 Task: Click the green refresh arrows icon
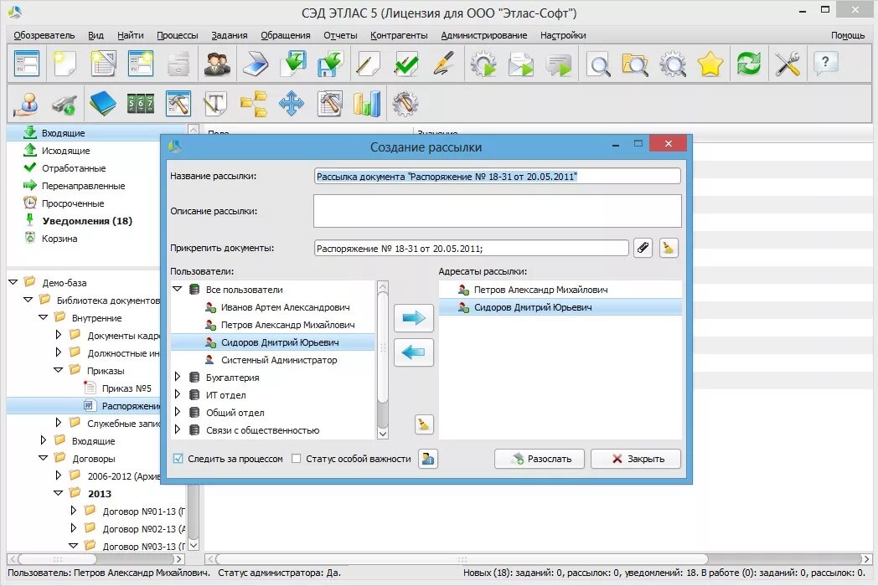coord(749,64)
